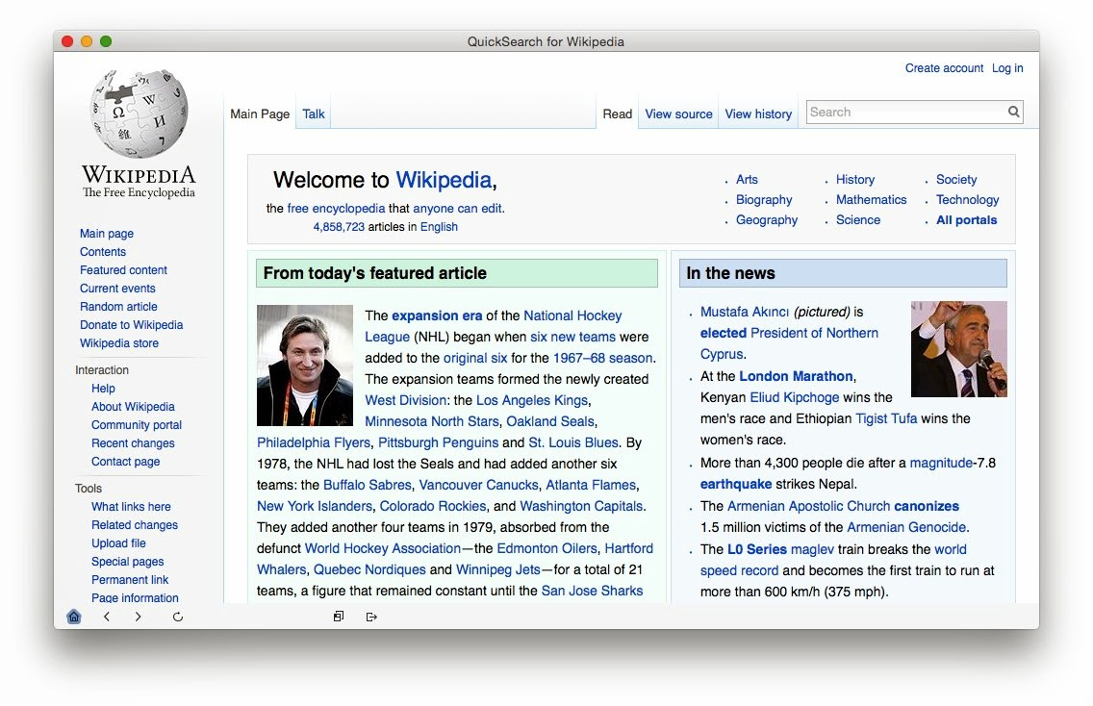Click Page information under Tools
Image resolution: width=1093 pixels, height=706 pixels.
coord(135,597)
